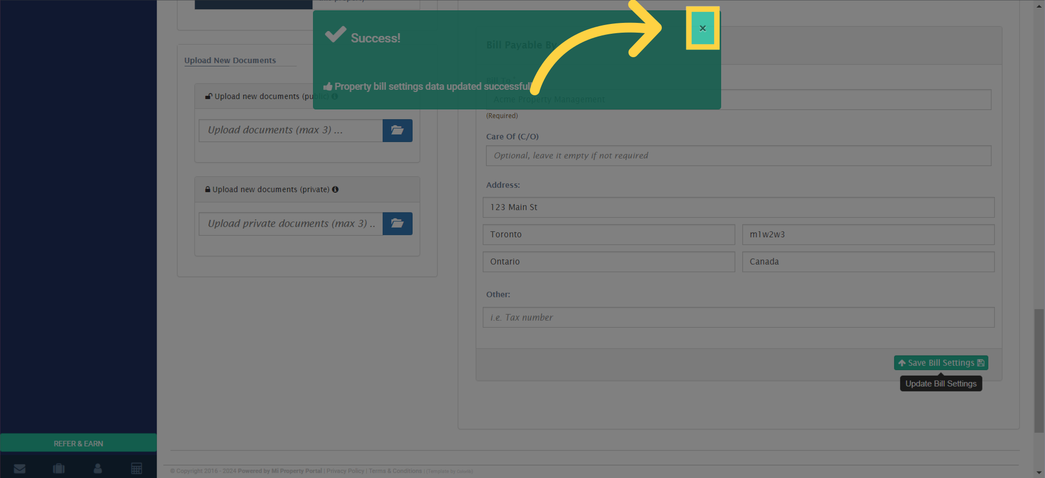Click the 'Upload private documents (max 3)' field
The height and width of the screenshot is (478, 1045).
(291, 224)
